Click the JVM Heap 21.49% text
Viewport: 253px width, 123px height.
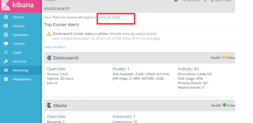(138, 79)
